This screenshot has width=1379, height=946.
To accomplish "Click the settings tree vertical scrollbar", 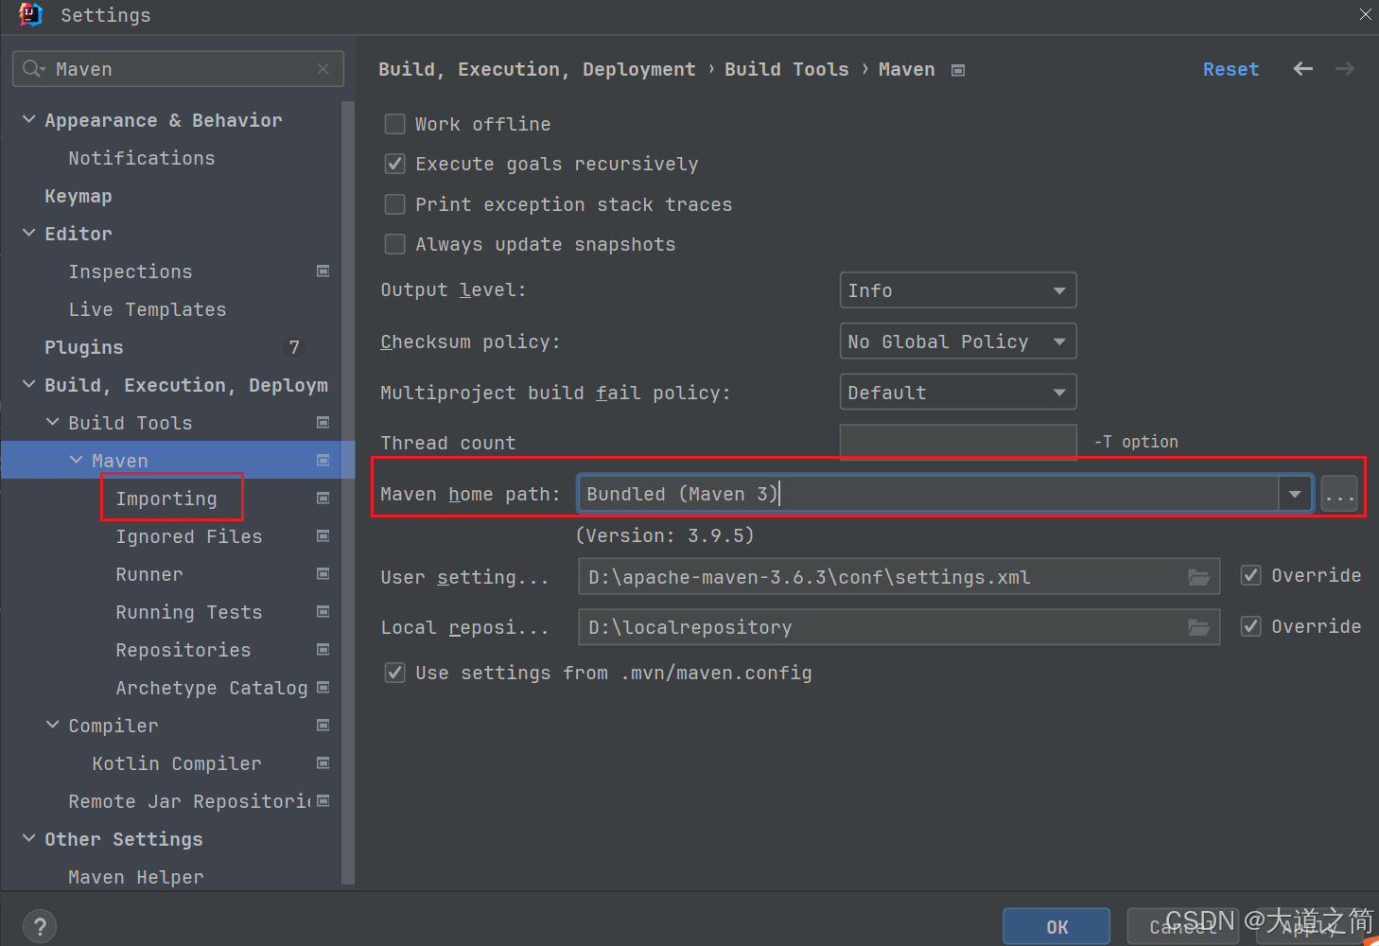I will click(348, 492).
